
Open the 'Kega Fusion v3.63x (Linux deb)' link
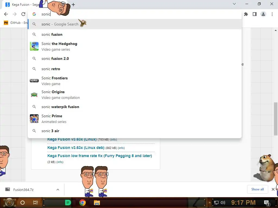[x=76, y=148]
